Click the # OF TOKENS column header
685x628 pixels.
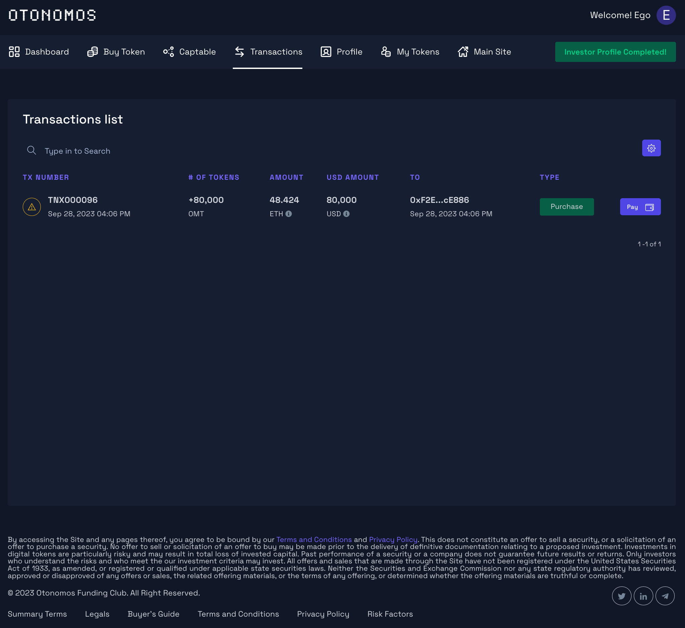[x=214, y=177]
